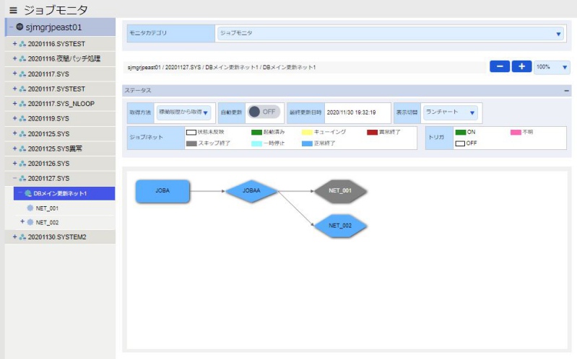Click the 取得方法 label

pos(140,112)
